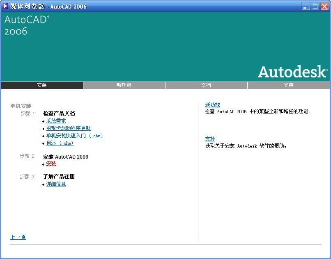
Task: Click the 安装 AutoCAD 2006 step heading
Action: [x=65, y=157]
